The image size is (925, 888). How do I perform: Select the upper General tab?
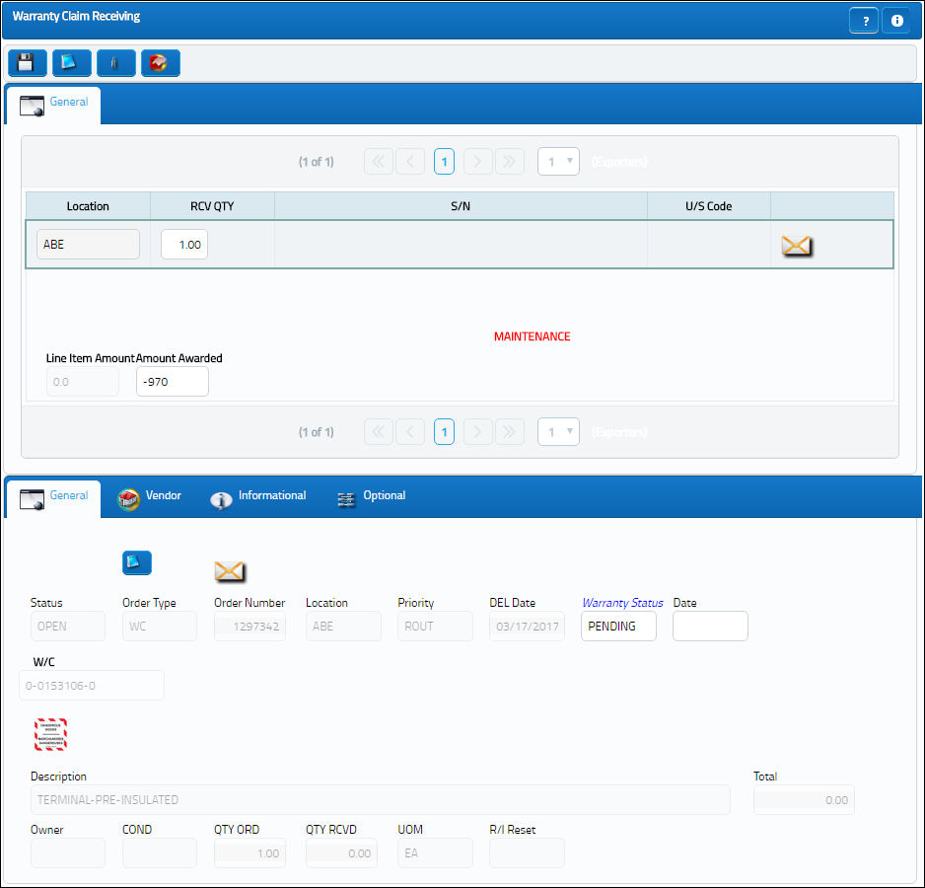point(53,105)
